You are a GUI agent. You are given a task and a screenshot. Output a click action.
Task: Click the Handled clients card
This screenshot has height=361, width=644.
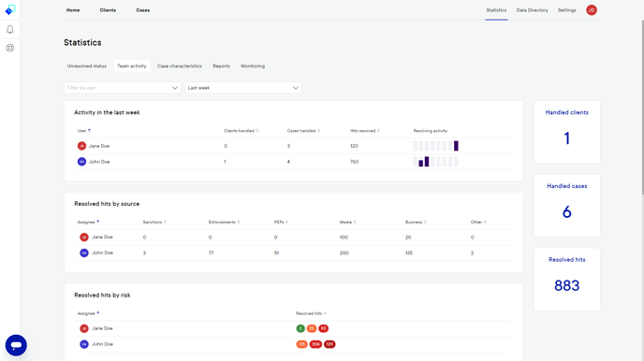[567, 132]
